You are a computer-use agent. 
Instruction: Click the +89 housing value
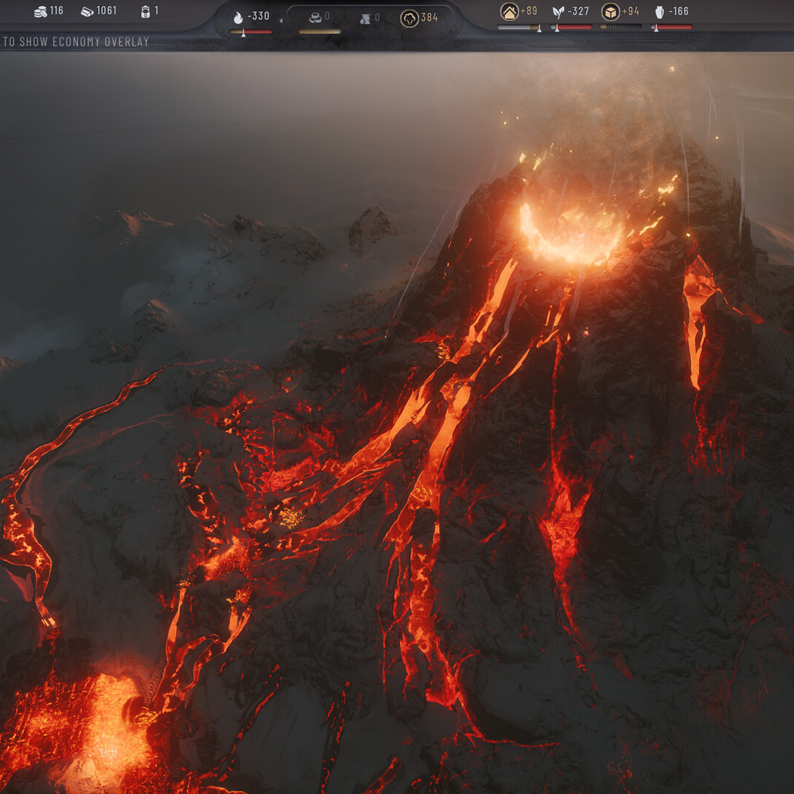(529, 11)
